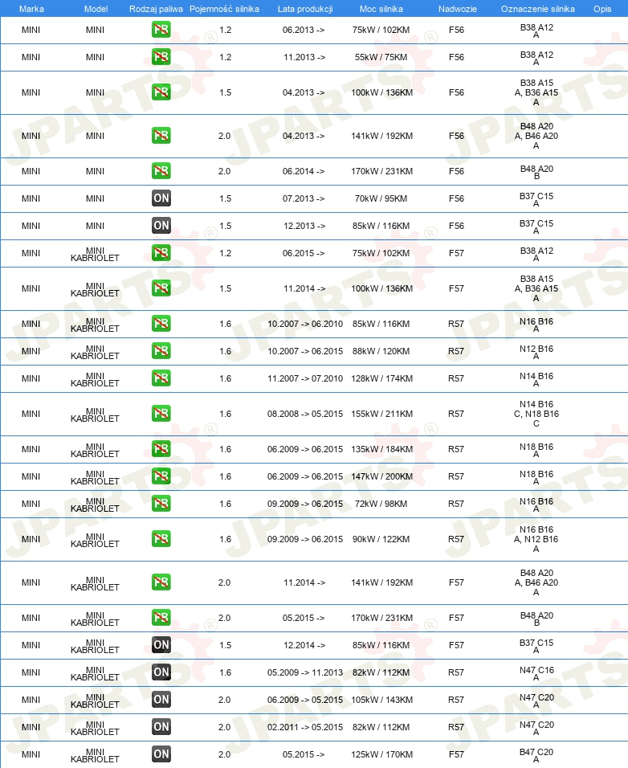The image size is (628, 768).
Task: Click the F56 body cell in the 55kW row
Action: click(456, 57)
